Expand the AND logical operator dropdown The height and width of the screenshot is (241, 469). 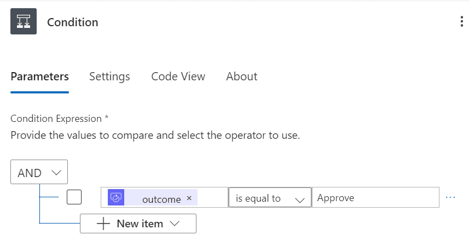pyautogui.click(x=39, y=173)
